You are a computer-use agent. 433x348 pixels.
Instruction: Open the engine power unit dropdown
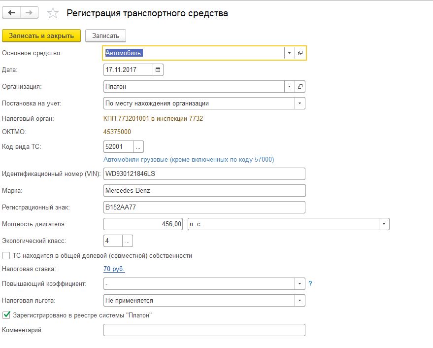click(384, 224)
